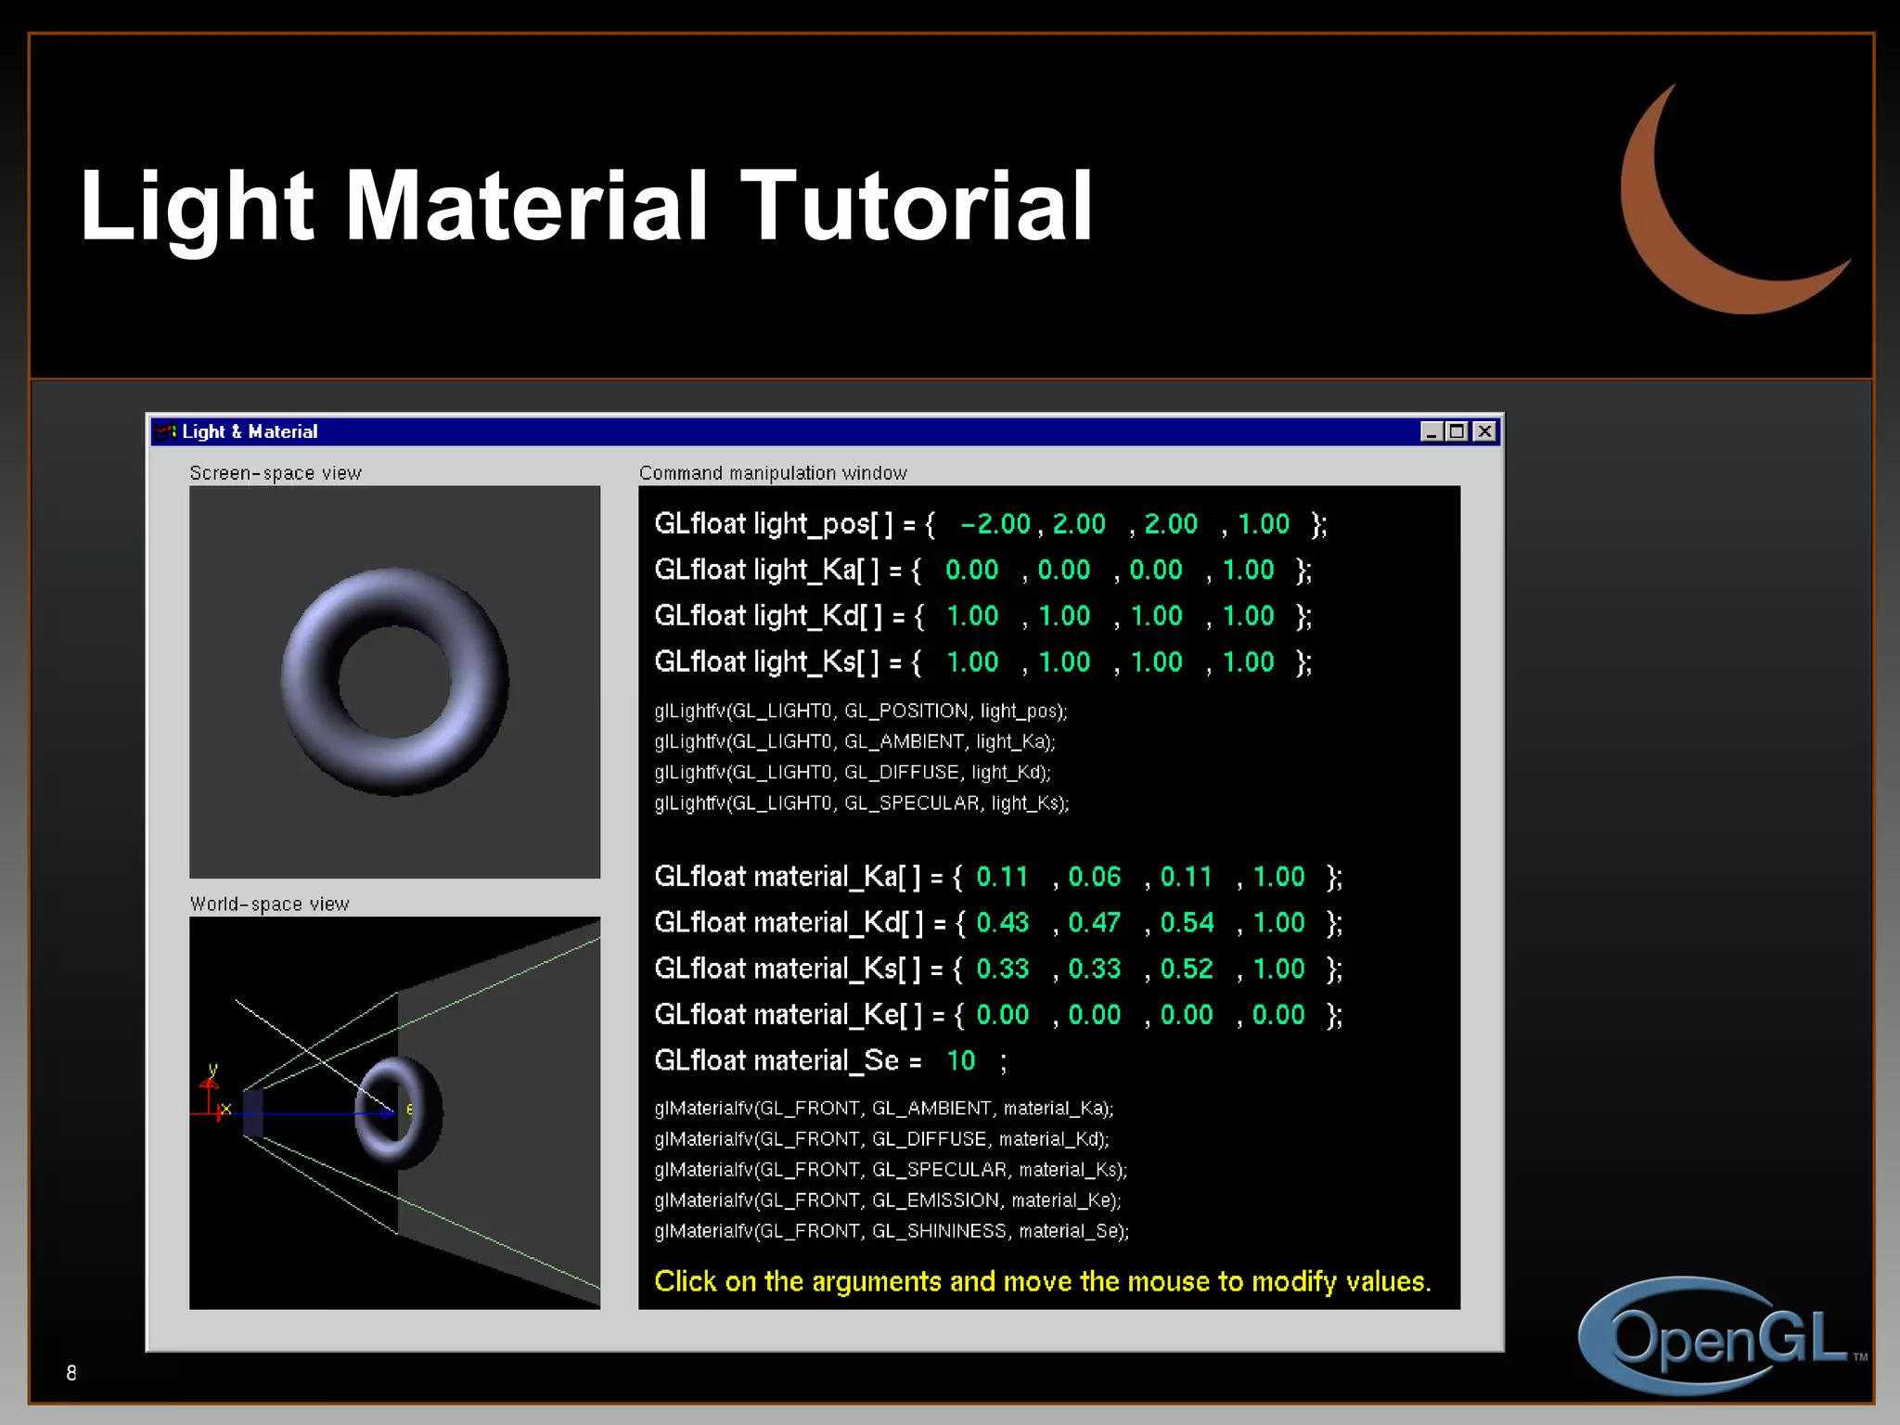Click the glLightfv GL_SPECULAR line

862,803
